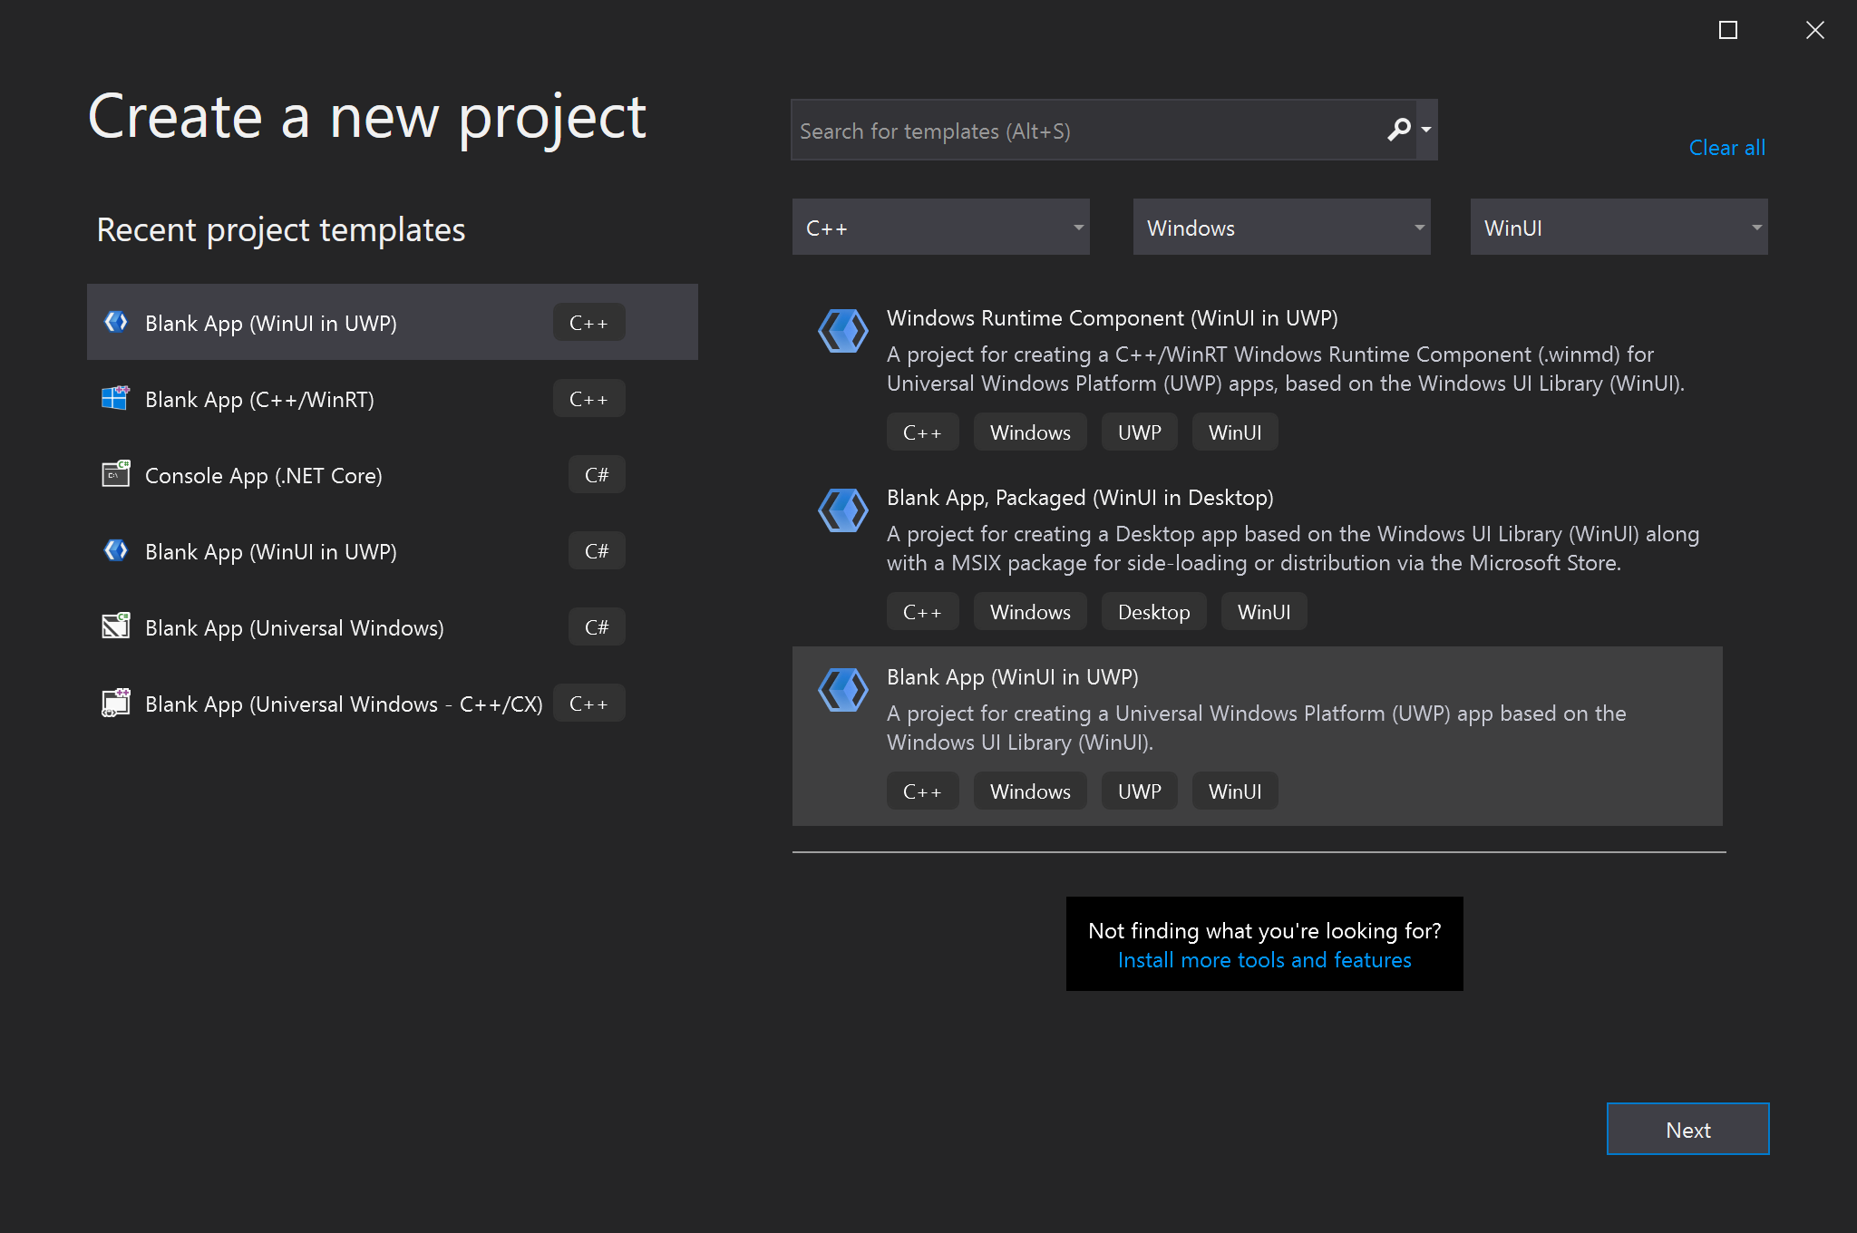Click Install more tools and features link

(1263, 960)
